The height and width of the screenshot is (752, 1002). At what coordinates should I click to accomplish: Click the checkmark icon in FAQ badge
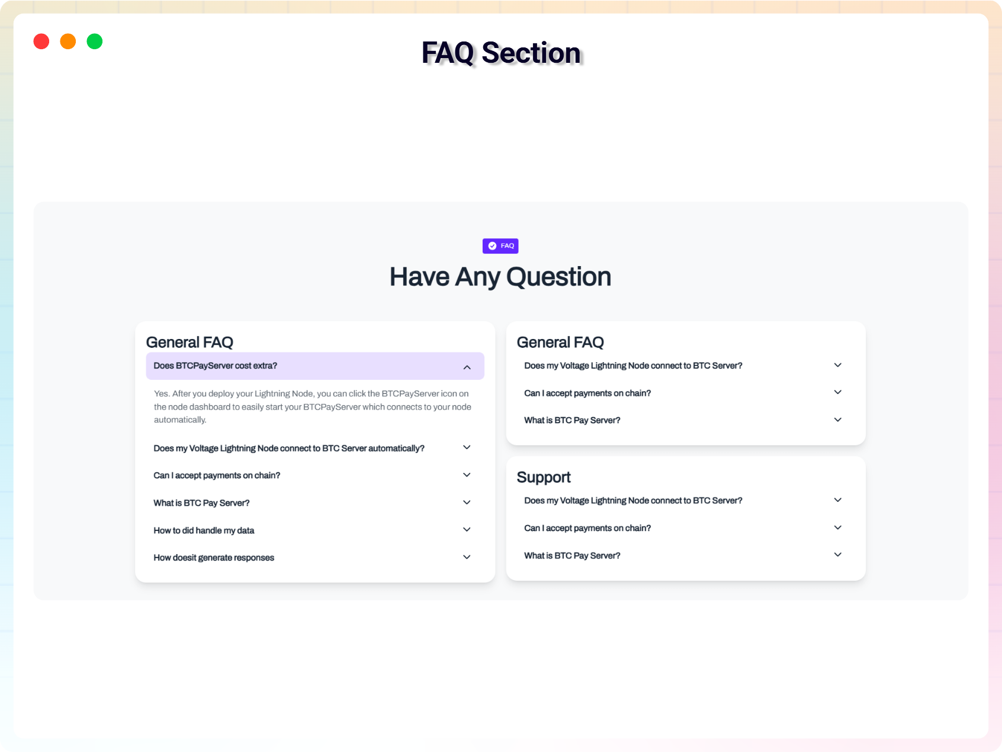(492, 246)
